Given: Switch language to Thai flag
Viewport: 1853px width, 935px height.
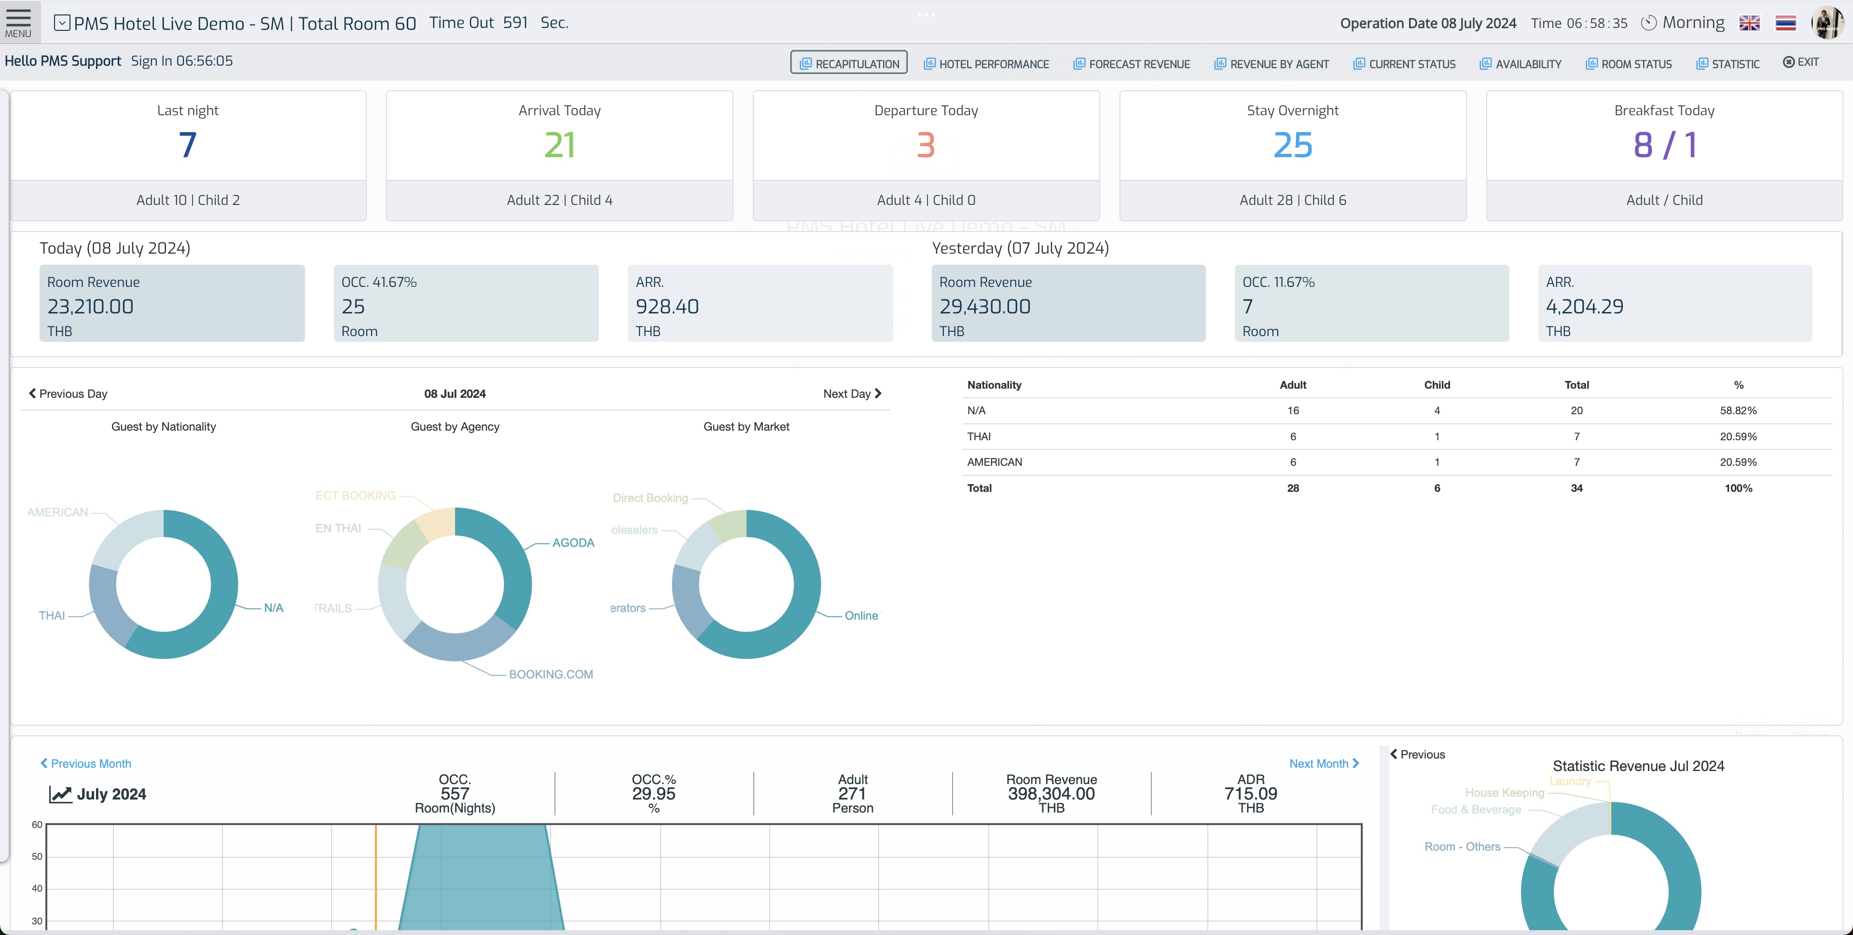Looking at the screenshot, I should pos(1785,23).
